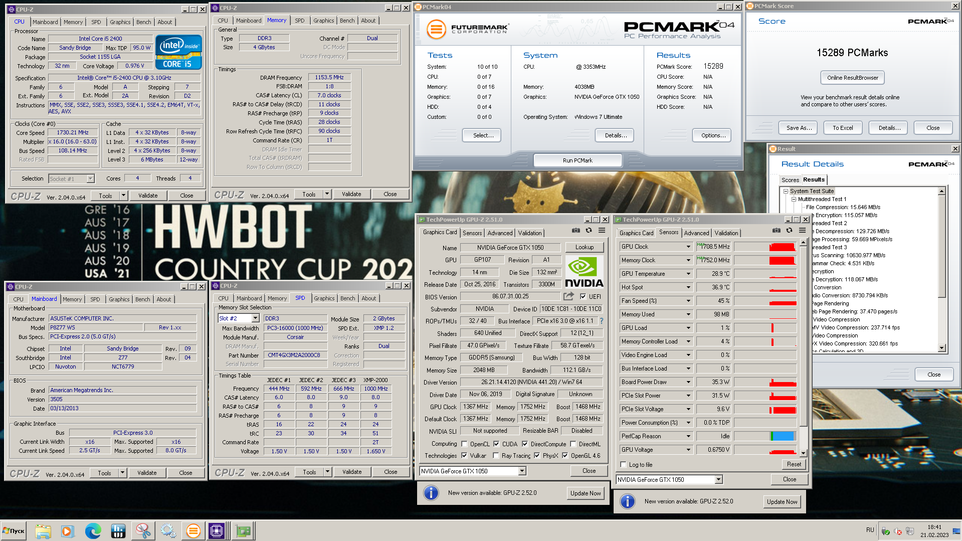The height and width of the screenshot is (541, 962).
Task: Toggle the UEFI checkbox in GPU-Z
Action: (583, 296)
